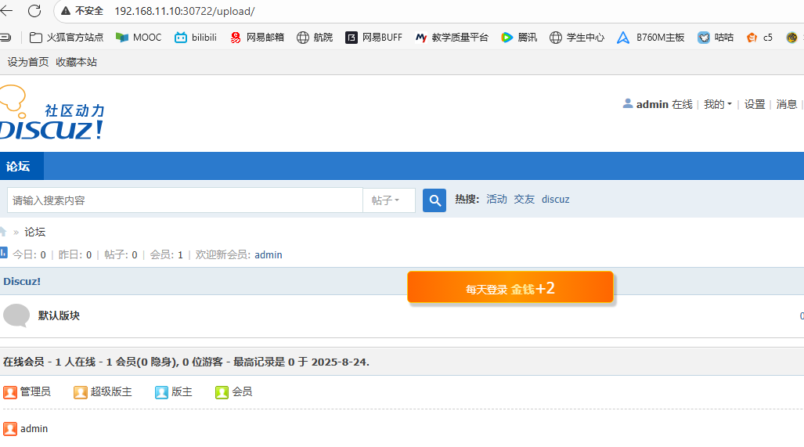The width and height of the screenshot is (804, 447).
Task: Open the c5 bookmark
Action: [759, 38]
